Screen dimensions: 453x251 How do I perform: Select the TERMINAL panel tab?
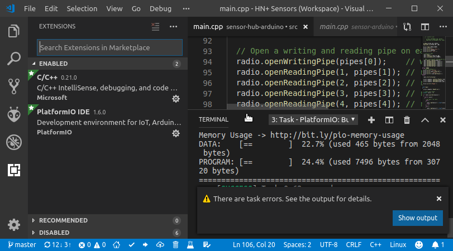tap(213, 119)
